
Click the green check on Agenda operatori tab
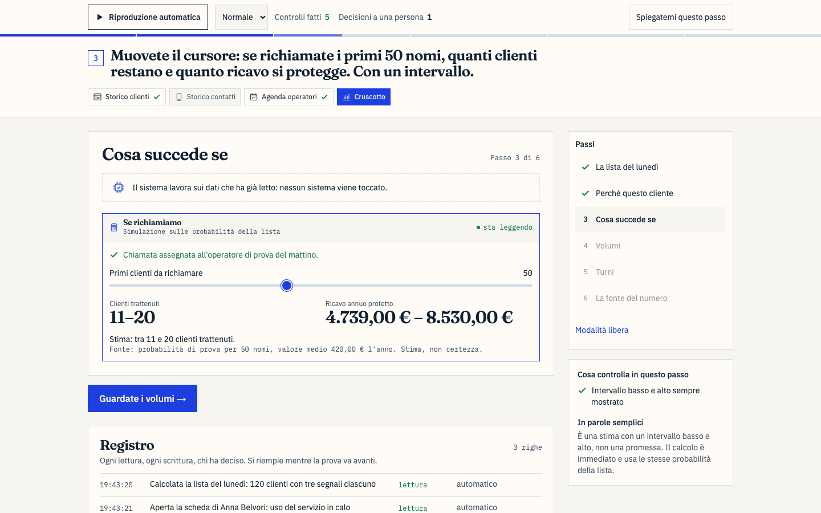click(x=324, y=97)
